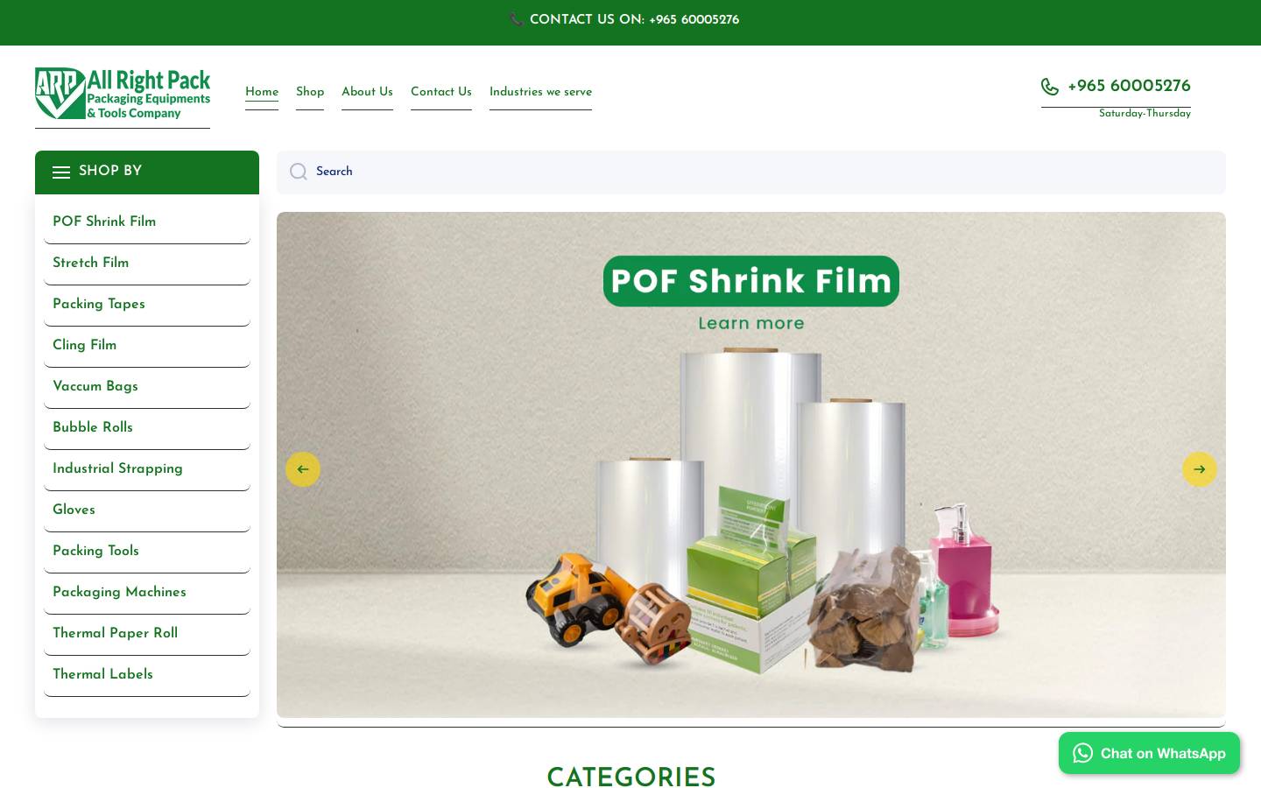The width and height of the screenshot is (1261, 788).
Task: Select Vaccum Bags category
Action: 147,387
